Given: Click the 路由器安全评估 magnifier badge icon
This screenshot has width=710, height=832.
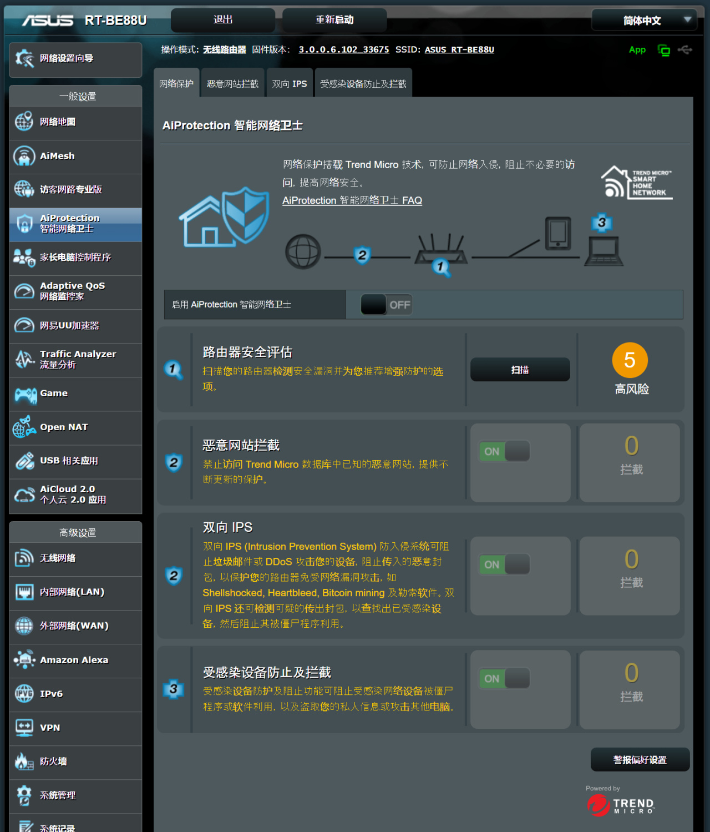Looking at the screenshot, I should [x=174, y=370].
